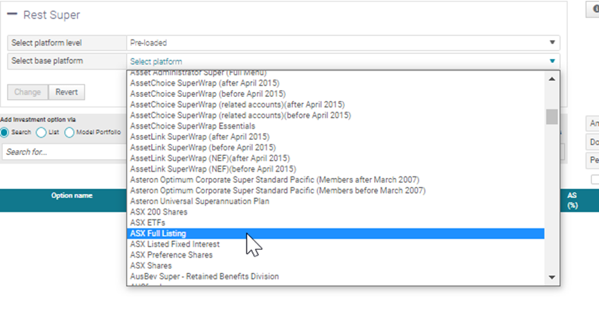The image size is (599, 324).
Task: Choose AssetLink SuperWrap (NEF)(before April 2015)
Action: pyautogui.click(x=335, y=169)
